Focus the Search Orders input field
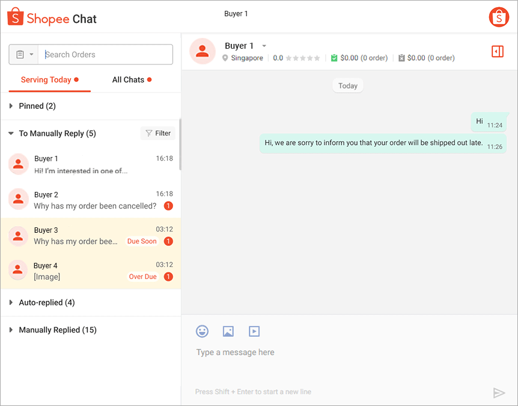518x406 pixels. 105,55
